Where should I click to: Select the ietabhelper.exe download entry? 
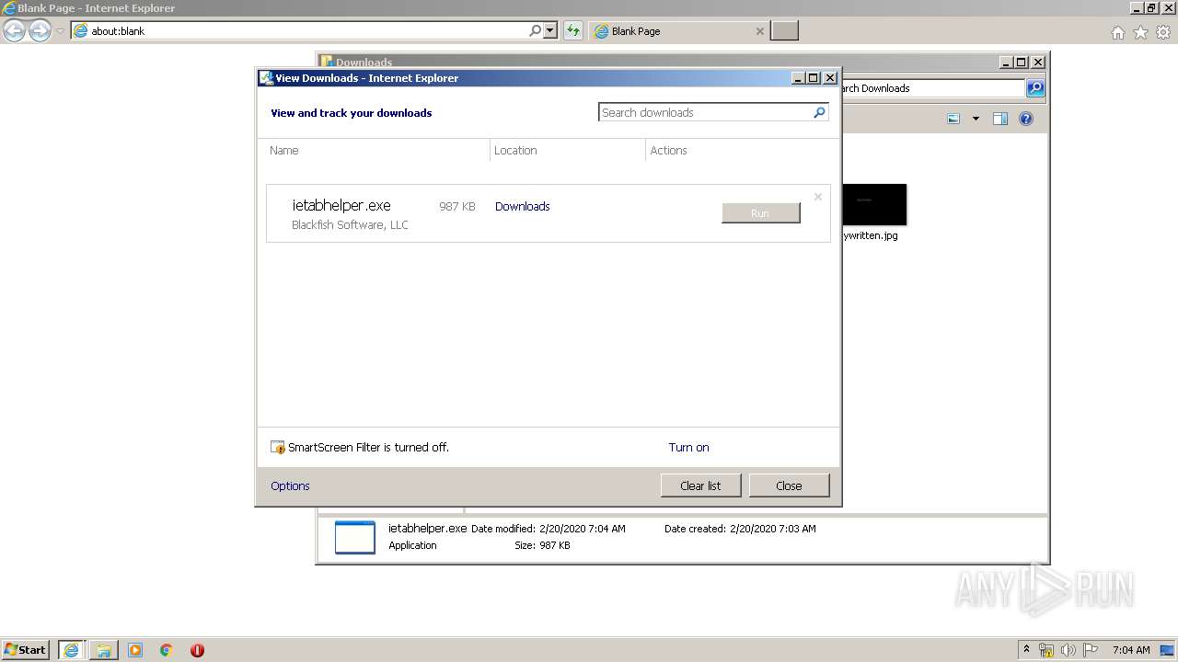pyautogui.click(x=549, y=213)
